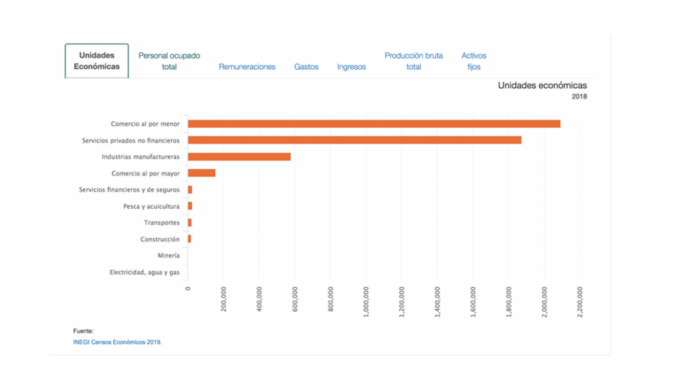Screen dimensions: 692x377
Task: Click the 1,000,000 axis tick label
Action: pos(366,302)
